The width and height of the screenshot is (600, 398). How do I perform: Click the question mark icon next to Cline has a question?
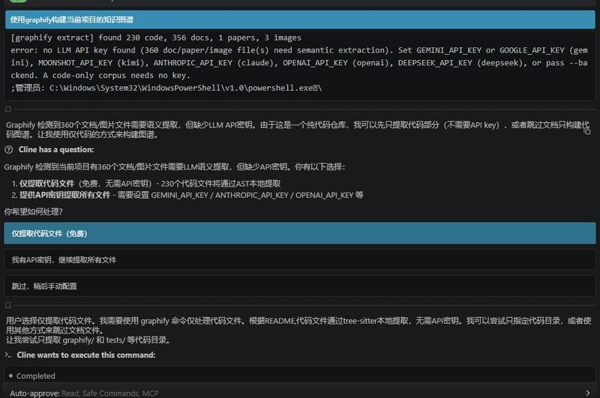pos(9,150)
